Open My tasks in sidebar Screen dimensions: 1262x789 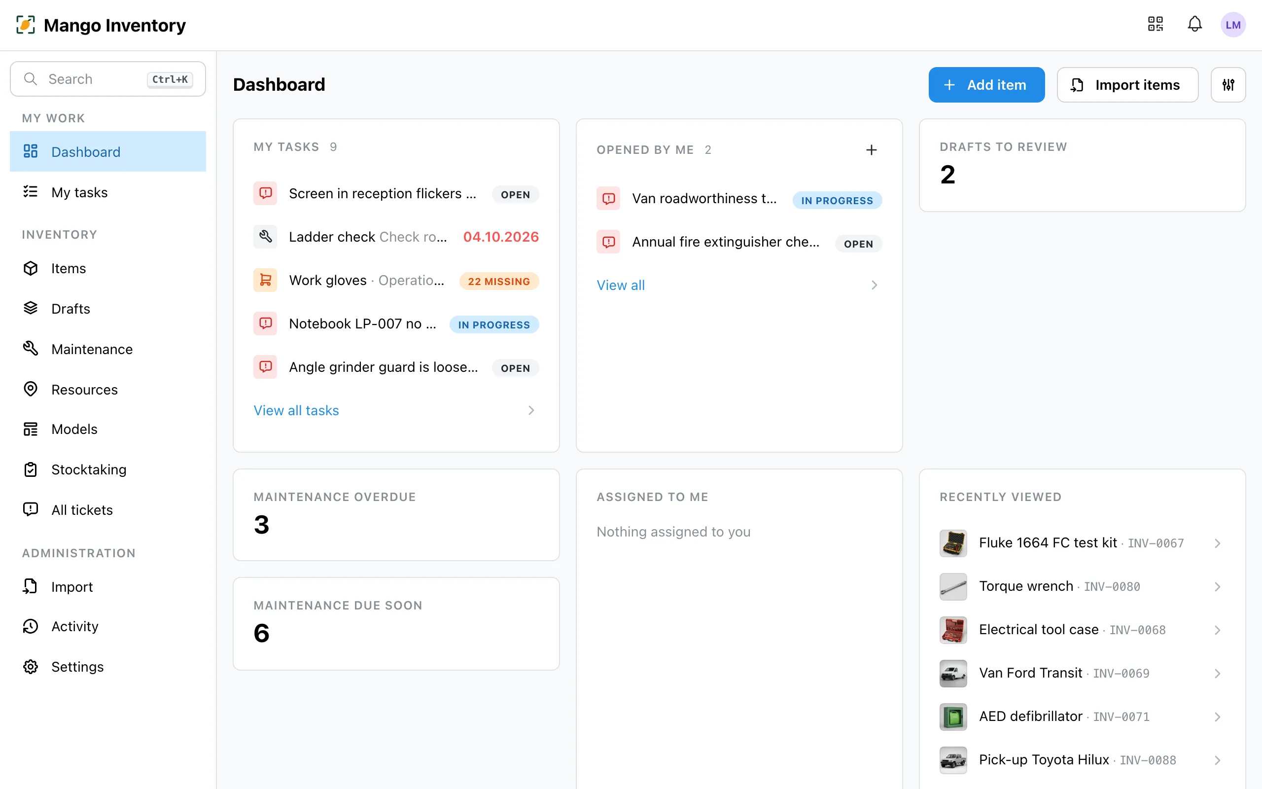point(108,192)
